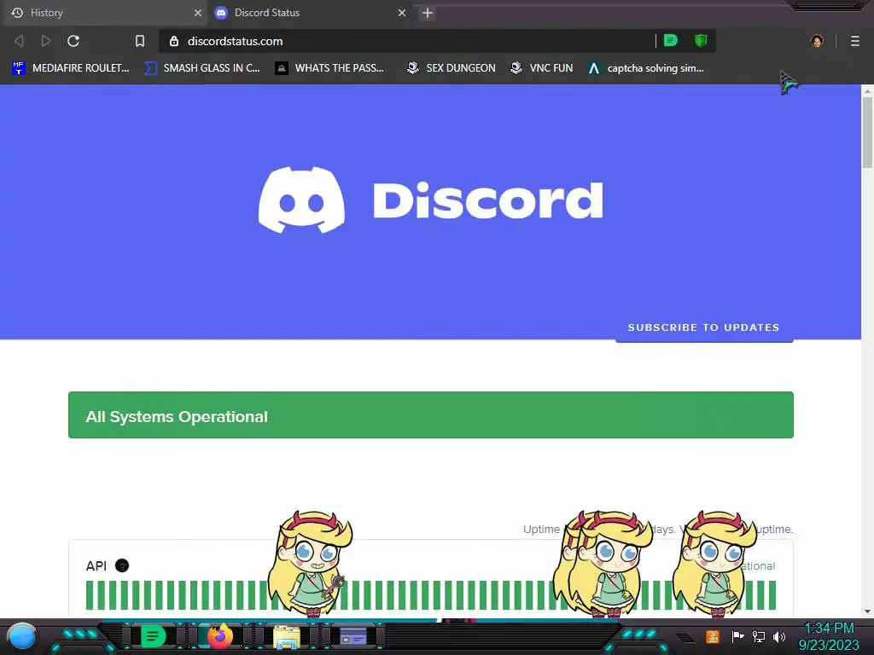Open a new browser tab
The width and height of the screenshot is (874, 655).
point(428,13)
